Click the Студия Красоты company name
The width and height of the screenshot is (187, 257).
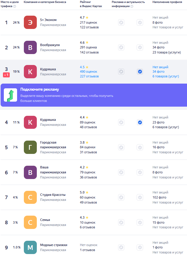click(53, 195)
